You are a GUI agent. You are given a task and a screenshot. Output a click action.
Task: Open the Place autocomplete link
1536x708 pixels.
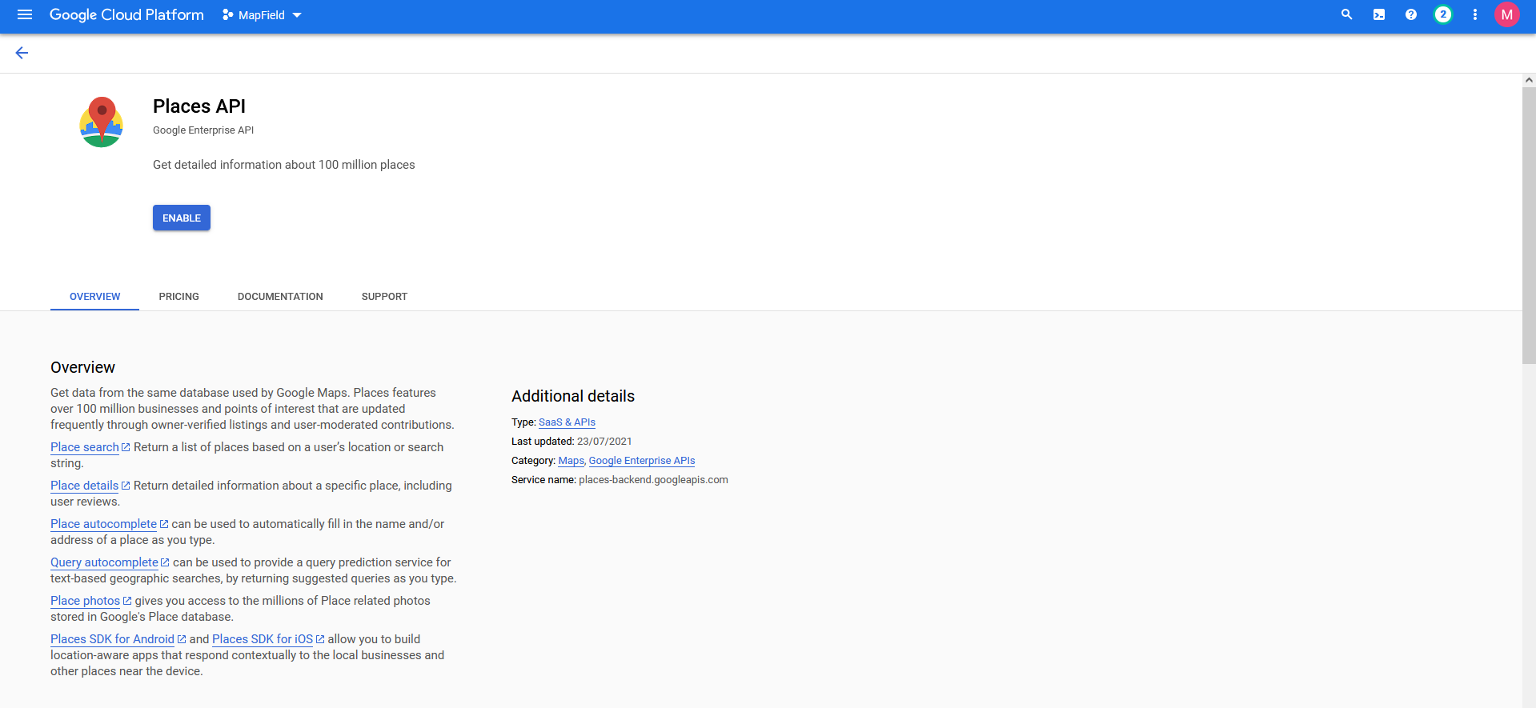[104, 524]
